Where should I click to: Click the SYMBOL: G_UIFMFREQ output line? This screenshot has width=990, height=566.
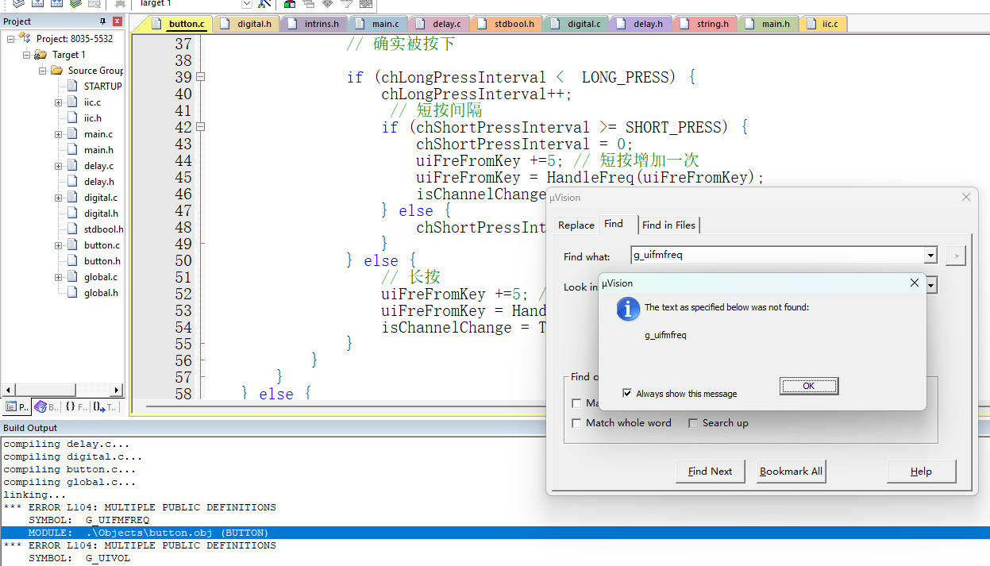pyautogui.click(x=89, y=520)
